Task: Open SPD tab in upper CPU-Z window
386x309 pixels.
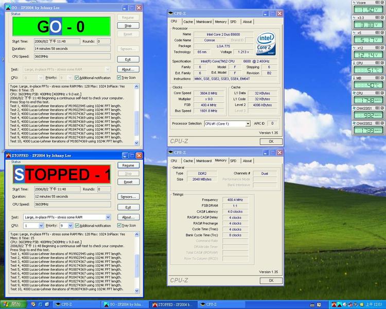Action: 233,22
